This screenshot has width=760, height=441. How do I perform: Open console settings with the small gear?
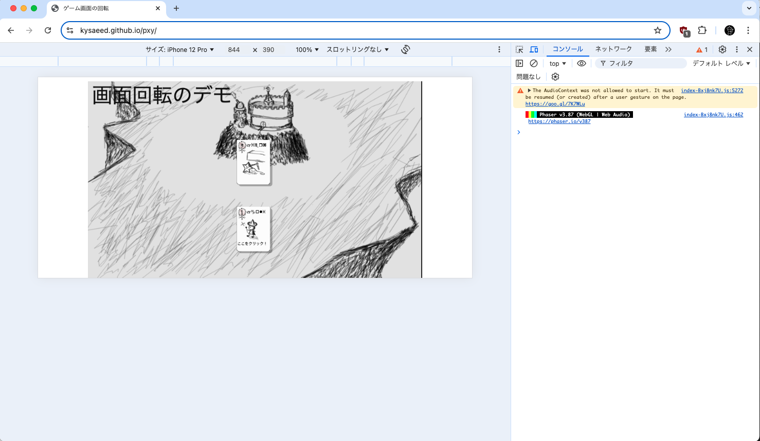555,76
